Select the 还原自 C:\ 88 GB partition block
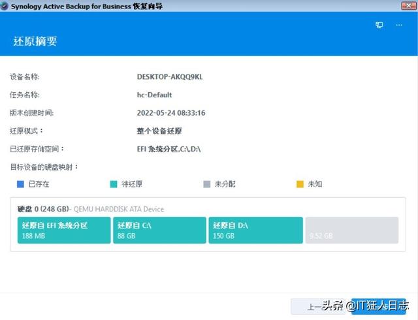The width and height of the screenshot is (418, 320). pos(159,230)
